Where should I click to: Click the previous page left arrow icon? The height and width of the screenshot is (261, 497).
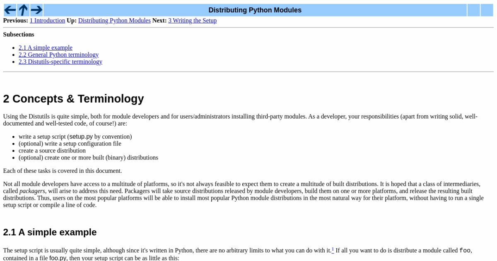10,10
